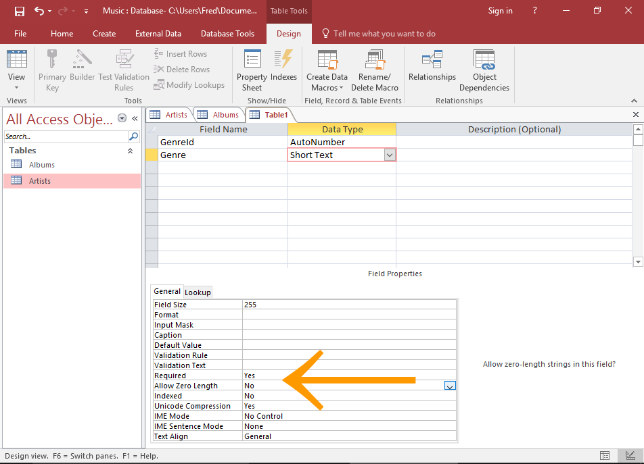The width and height of the screenshot is (644, 464).
Task: Click the Required property value Yes
Action: point(349,376)
